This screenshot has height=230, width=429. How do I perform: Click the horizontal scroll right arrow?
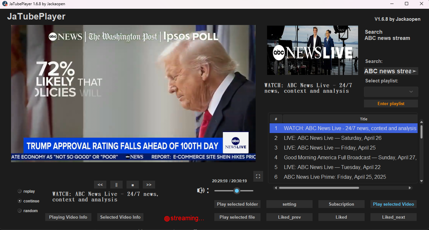410,188
